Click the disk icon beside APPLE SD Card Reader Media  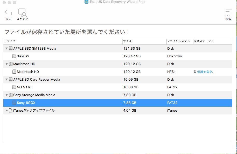[x=11, y=79]
